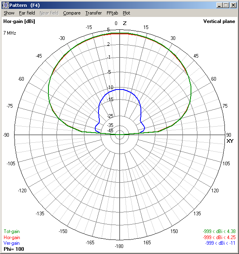Click the Vertical plane label
The width and height of the screenshot is (239, 254).
click(219, 21)
